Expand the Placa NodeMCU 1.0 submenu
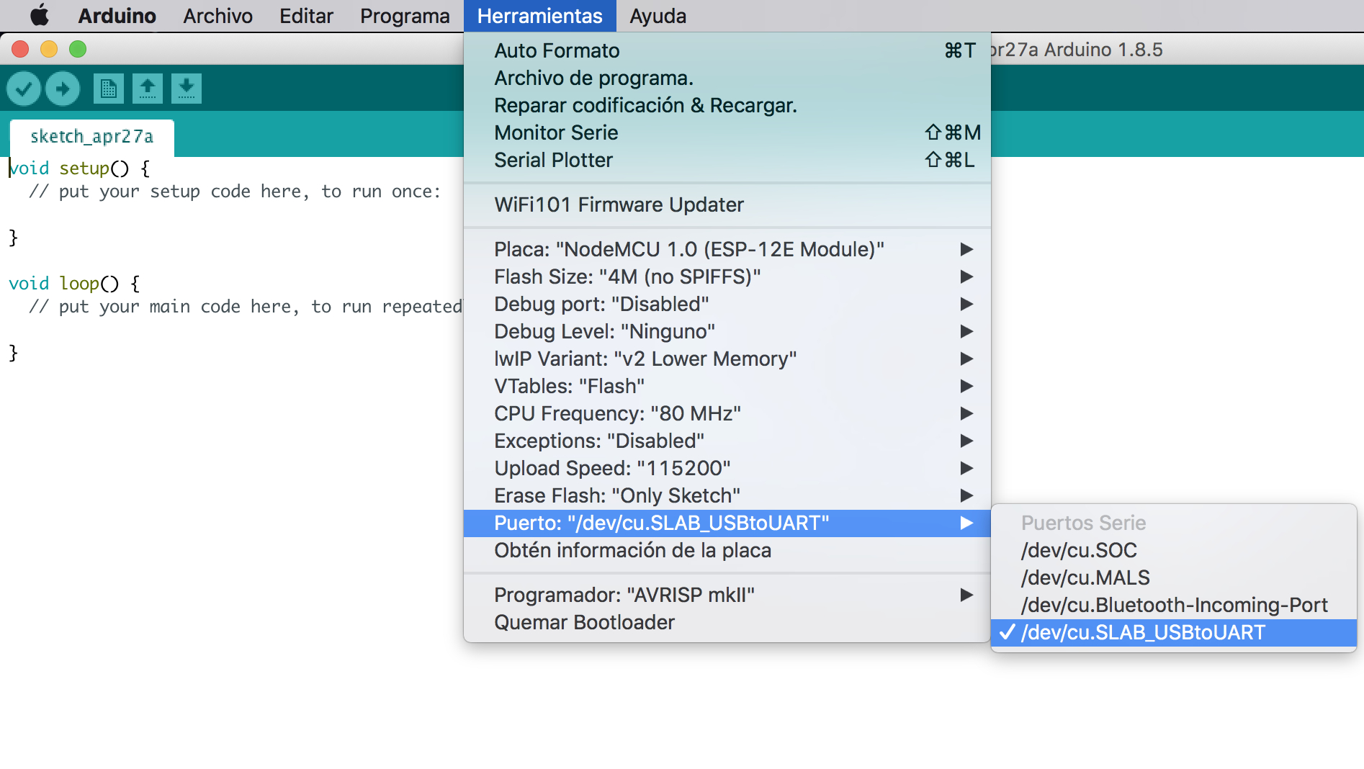This screenshot has width=1364, height=769. pos(727,249)
